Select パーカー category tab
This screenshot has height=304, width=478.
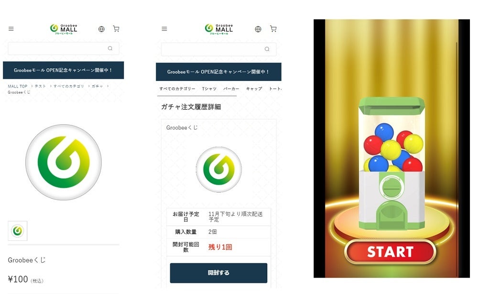(231, 89)
